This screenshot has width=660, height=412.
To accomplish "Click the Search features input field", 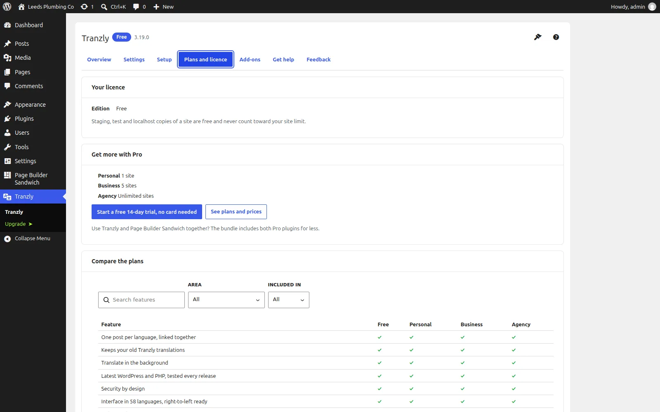I will click(141, 300).
